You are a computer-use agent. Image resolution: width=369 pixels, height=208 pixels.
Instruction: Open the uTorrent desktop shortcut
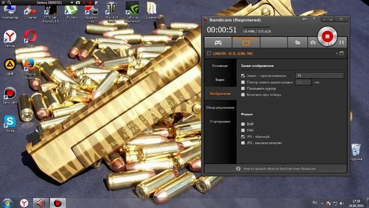pyautogui.click(x=71, y=12)
